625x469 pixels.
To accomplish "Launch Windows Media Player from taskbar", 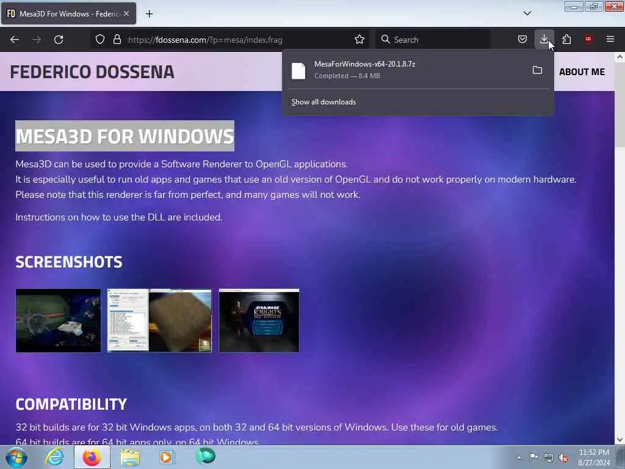I will point(167,457).
